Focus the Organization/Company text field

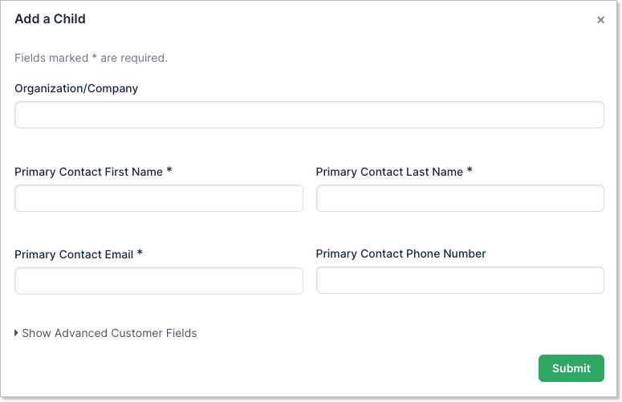pyautogui.click(x=309, y=115)
